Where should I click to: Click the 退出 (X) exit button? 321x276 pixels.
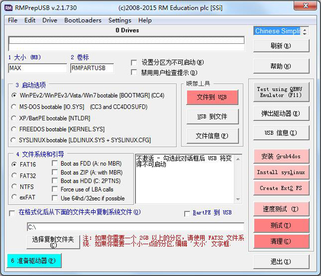coord(281,262)
